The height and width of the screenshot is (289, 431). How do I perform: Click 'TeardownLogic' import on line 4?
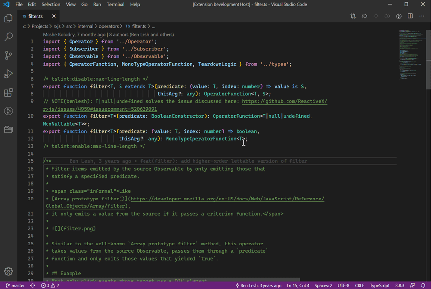[x=217, y=64]
